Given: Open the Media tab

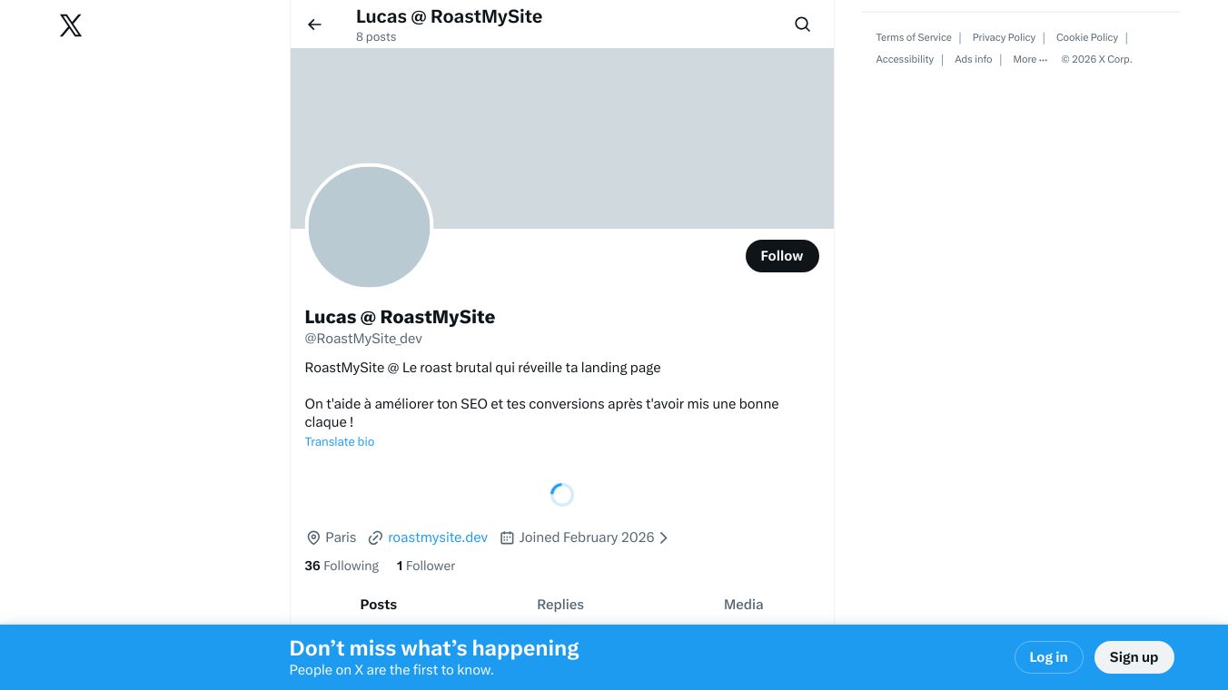Looking at the screenshot, I should tap(743, 605).
